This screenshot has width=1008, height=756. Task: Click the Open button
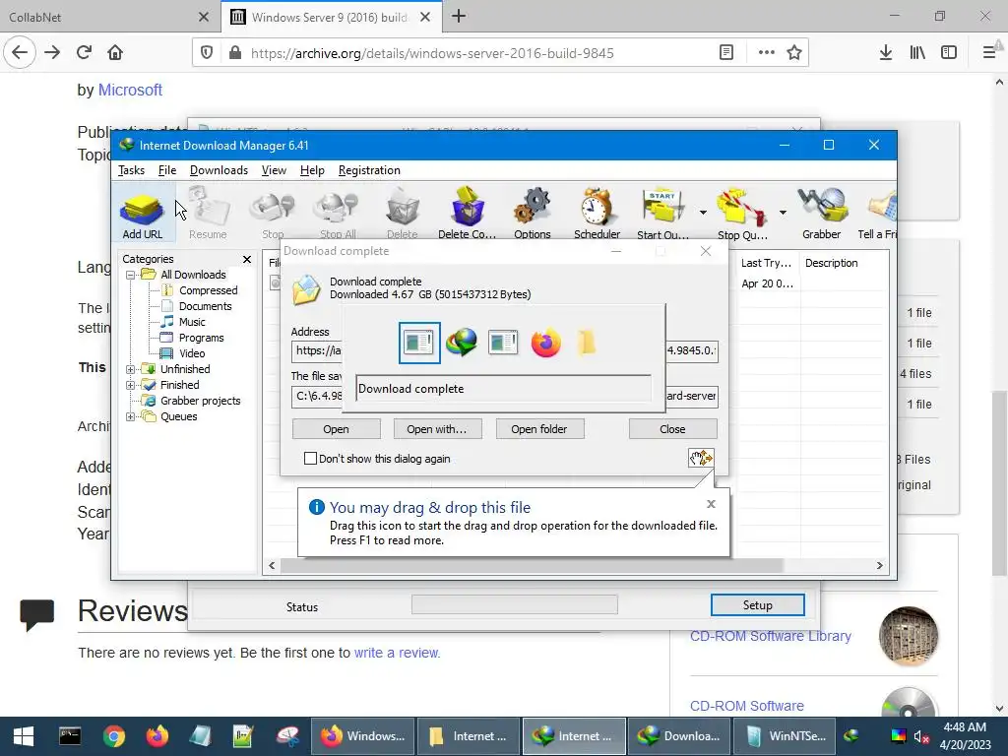point(337,429)
